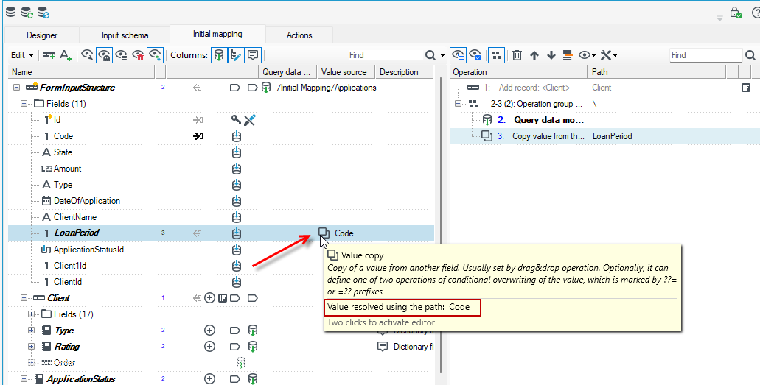760x385 pixels.
Task: Select the Initial mapping tab
Action: click(x=217, y=34)
